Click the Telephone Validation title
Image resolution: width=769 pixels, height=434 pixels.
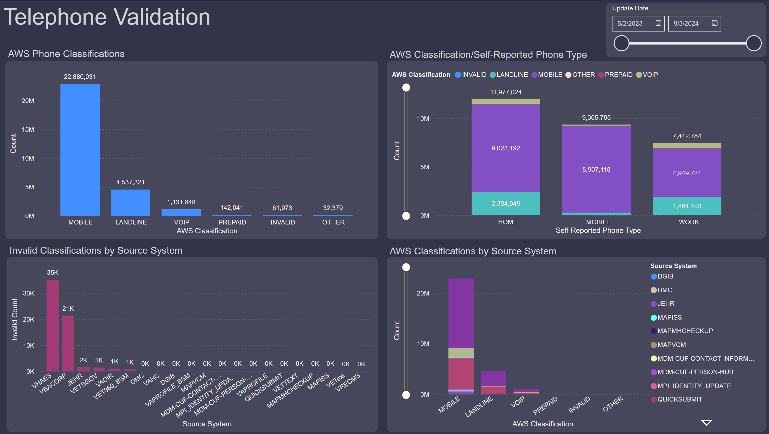pyautogui.click(x=107, y=17)
